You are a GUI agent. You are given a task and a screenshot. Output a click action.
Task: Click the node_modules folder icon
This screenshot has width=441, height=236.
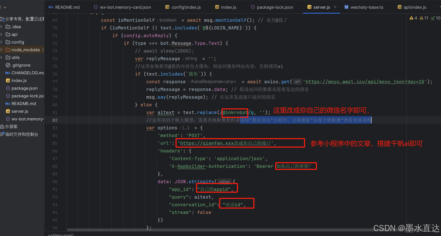point(8,50)
